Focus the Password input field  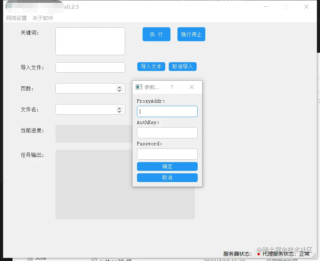coord(167,154)
